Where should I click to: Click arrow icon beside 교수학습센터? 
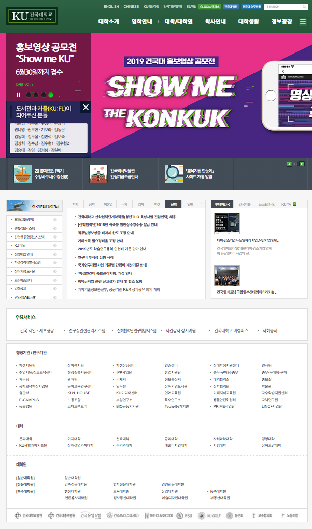tap(55, 281)
